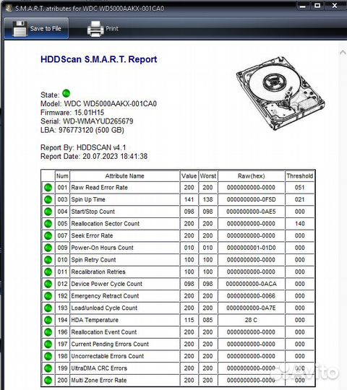Viewport: 347px width, 390px height.
Task: Click the Power-On Hours Count attribute name
Action: pyautogui.click(x=102, y=248)
